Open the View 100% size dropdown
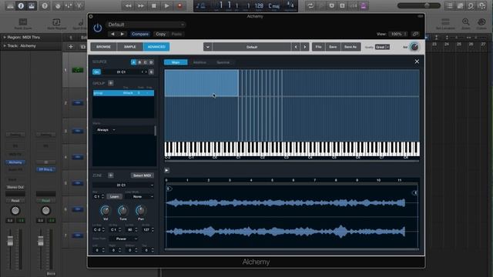 tap(398, 34)
